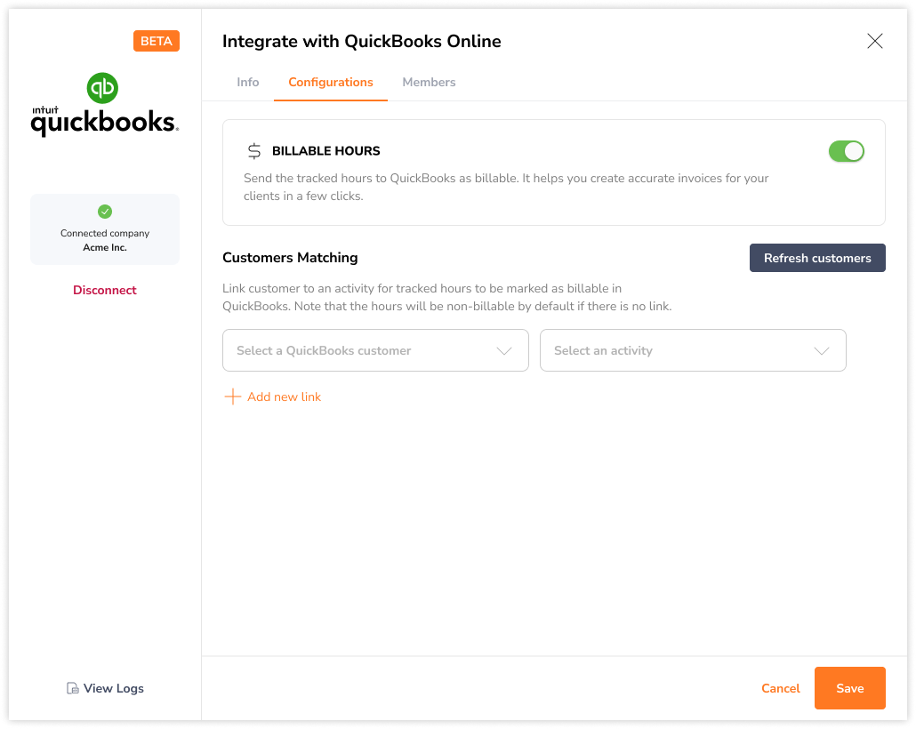Click the QuickBooks logo in the sidebar
Image resolution: width=916 pixels, height=729 pixels.
pyautogui.click(x=103, y=88)
